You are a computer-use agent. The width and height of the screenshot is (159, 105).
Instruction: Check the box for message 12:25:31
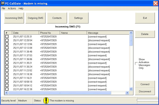(x=7, y=37)
